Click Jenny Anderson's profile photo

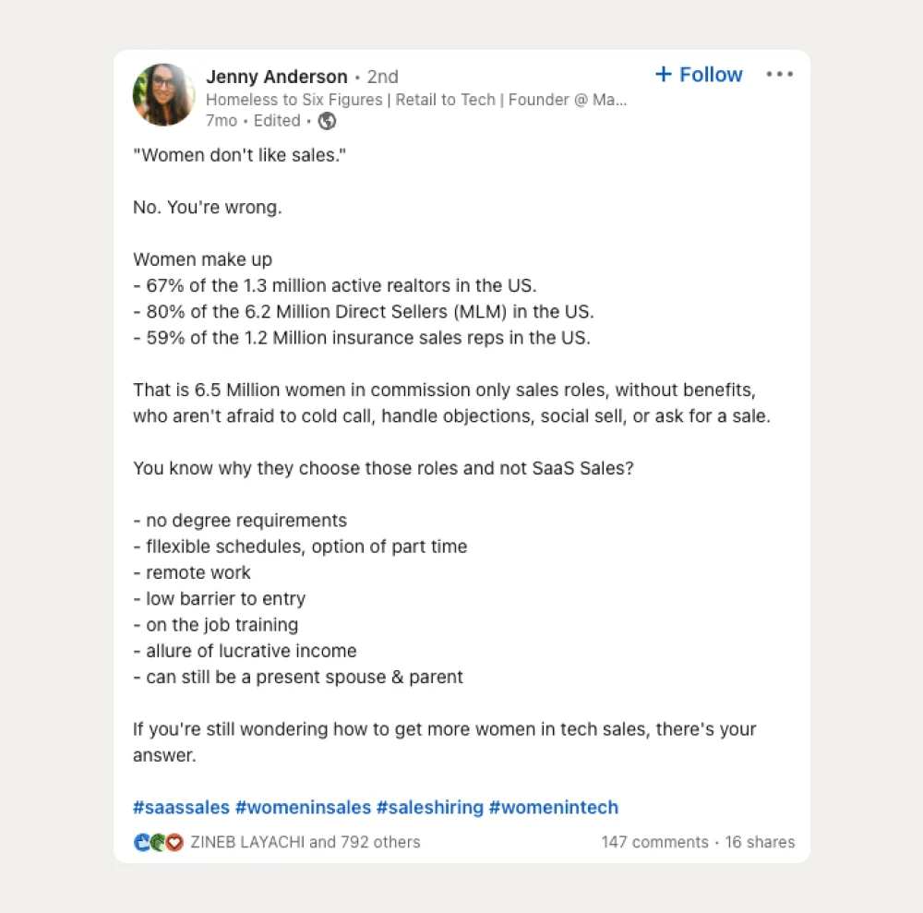pyautogui.click(x=163, y=94)
